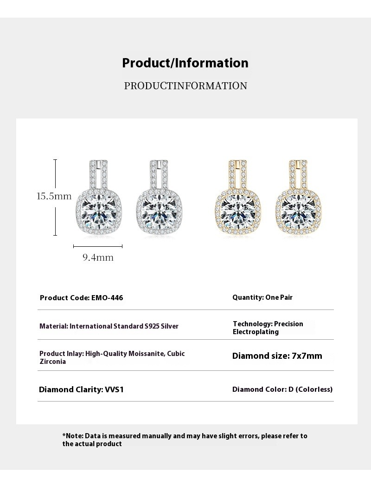Click the Material S925 Silver row
371x481 pixels.
[x=109, y=326]
